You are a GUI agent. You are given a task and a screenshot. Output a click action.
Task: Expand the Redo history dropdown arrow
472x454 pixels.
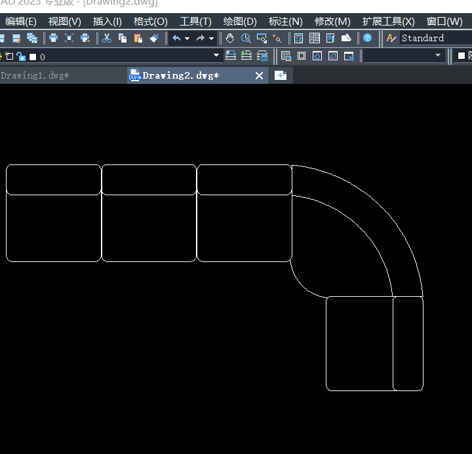pos(211,39)
